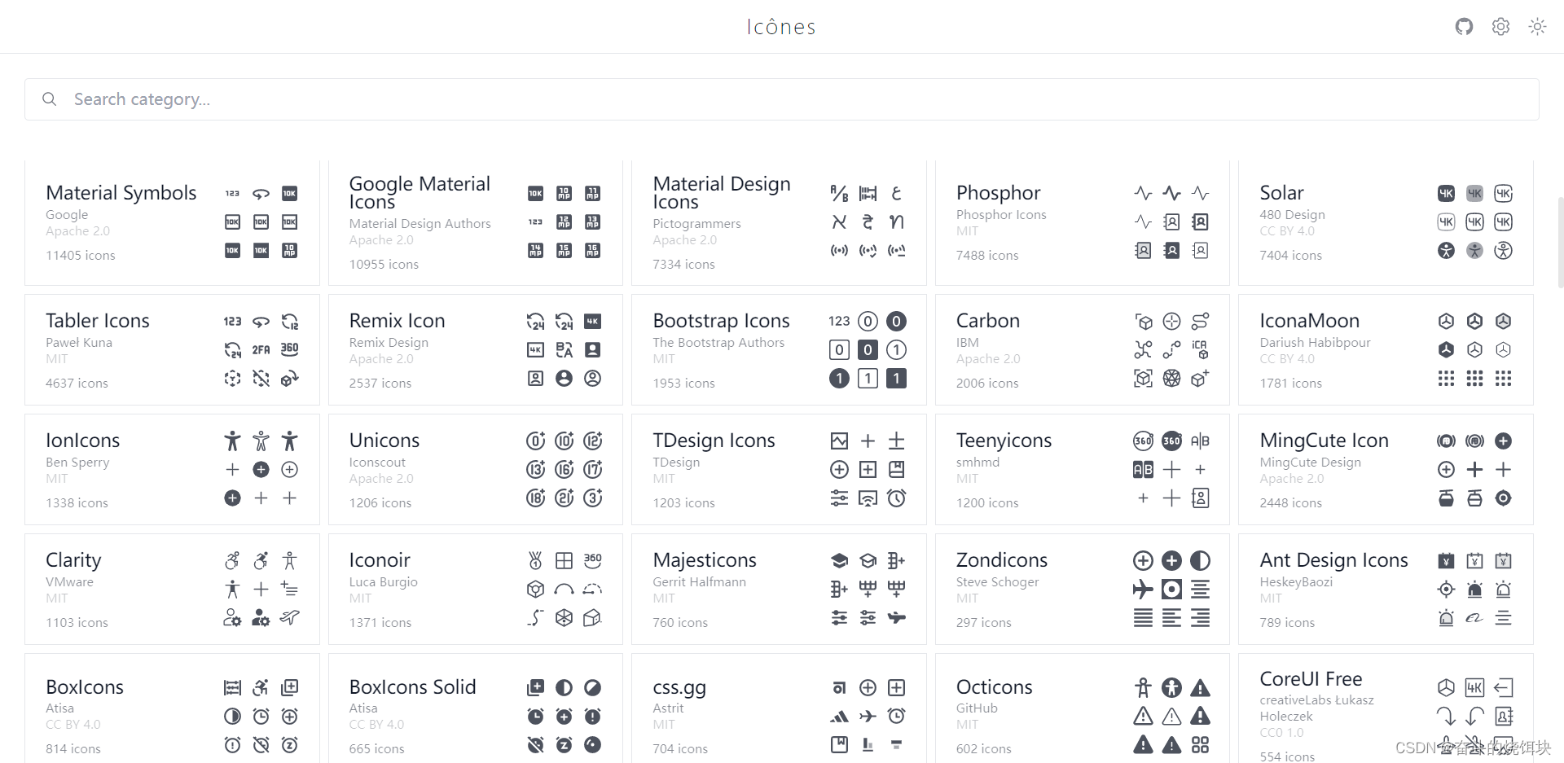Screen dimensions: 1564x763
Task: Click the 360 icon in Tabler Icons
Action: [289, 349]
